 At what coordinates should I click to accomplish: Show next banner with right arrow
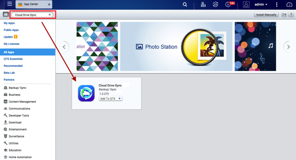click(288, 47)
